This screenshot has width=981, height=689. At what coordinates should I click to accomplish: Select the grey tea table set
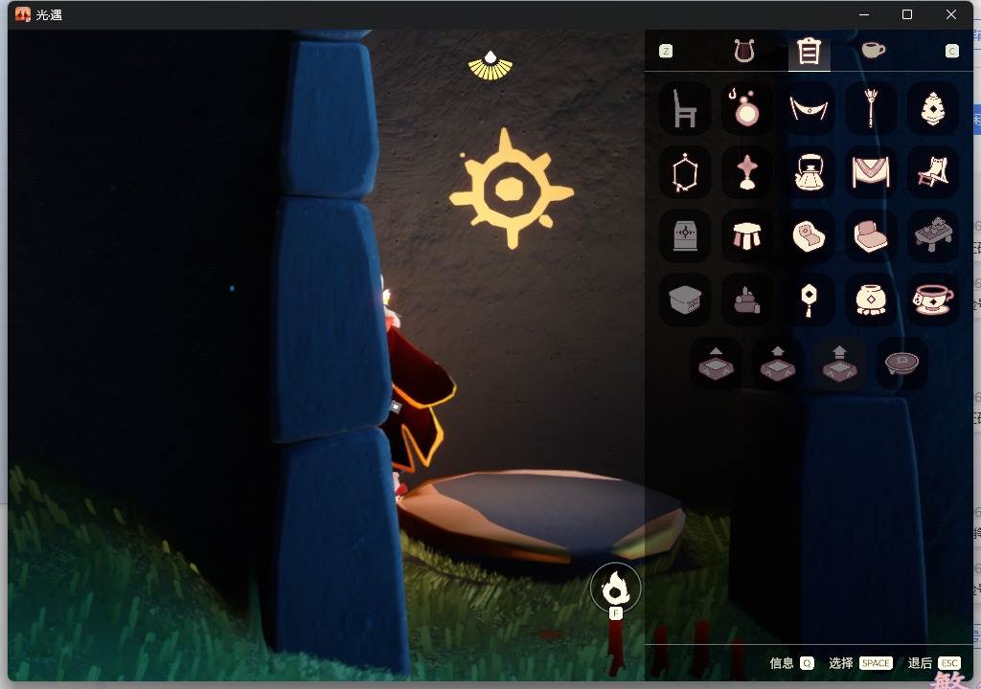(933, 235)
